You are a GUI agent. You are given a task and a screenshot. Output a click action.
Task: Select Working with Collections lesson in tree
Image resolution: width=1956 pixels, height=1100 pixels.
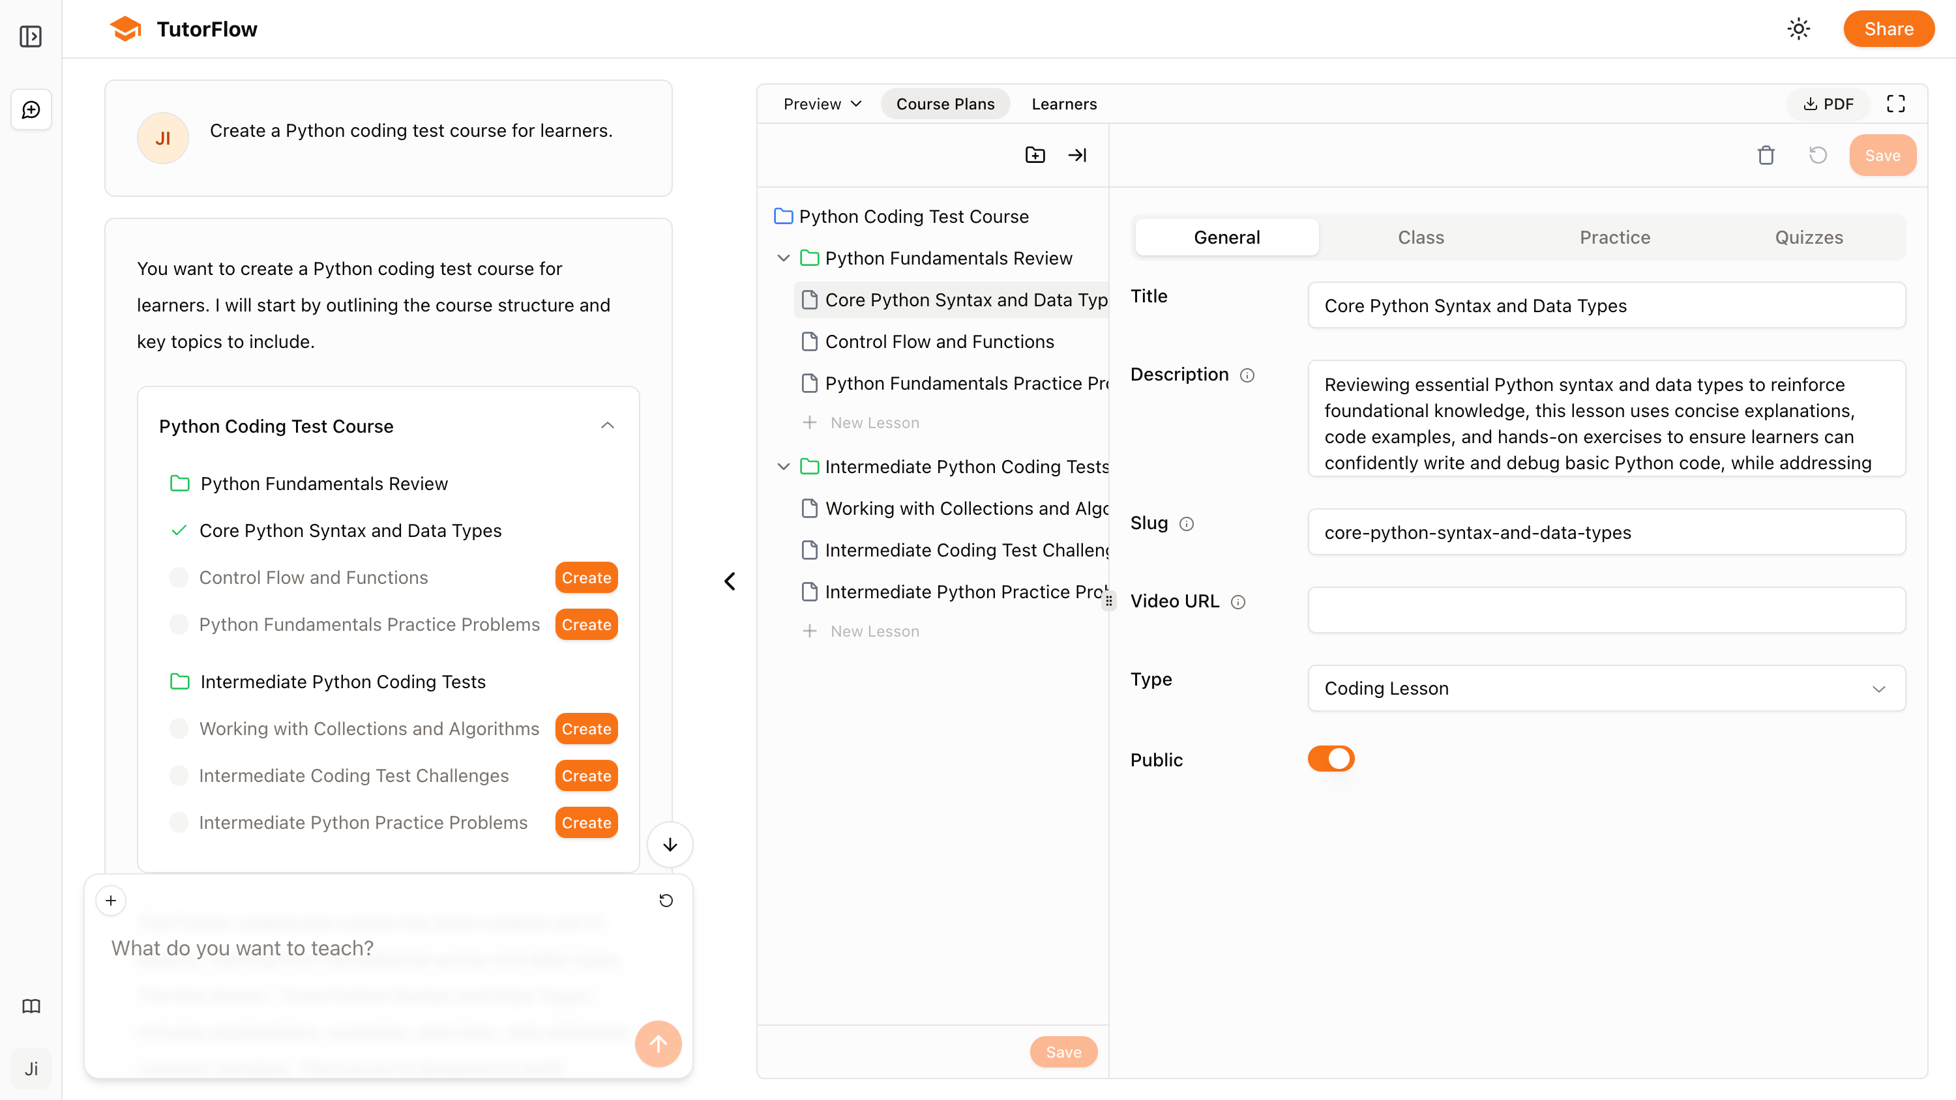951,509
